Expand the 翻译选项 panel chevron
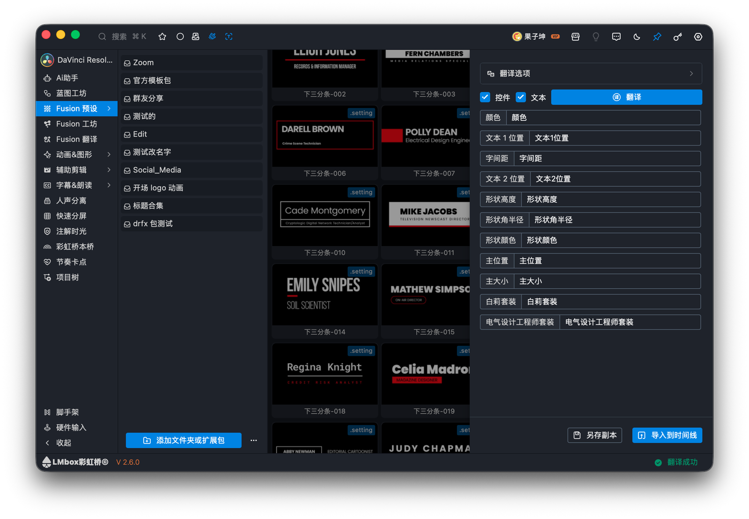 coord(691,73)
